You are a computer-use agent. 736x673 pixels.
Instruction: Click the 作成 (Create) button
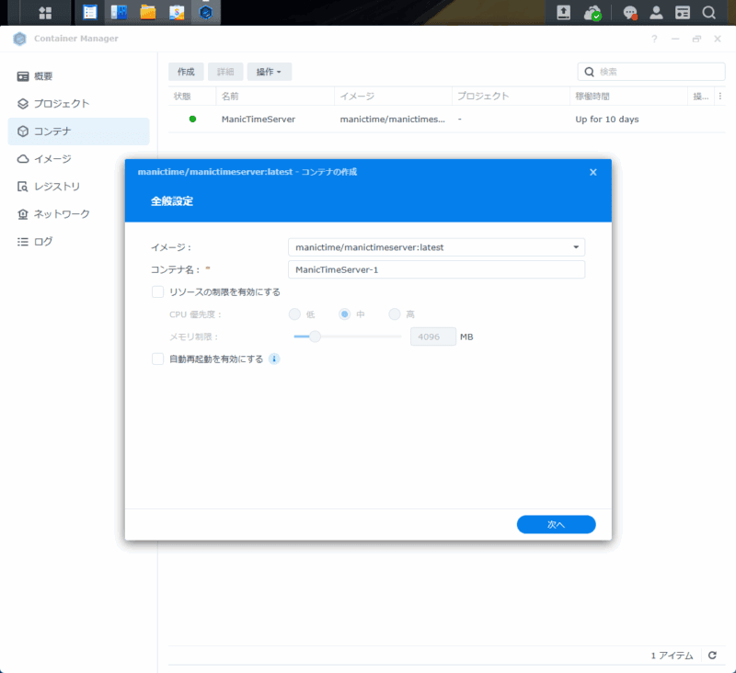click(x=185, y=71)
